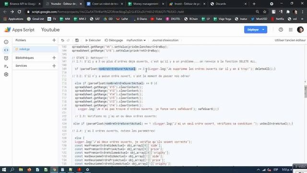Save the project with the disk icon
The height and width of the screenshot is (173, 307).
pyautogui.click(x=77, y=40)
